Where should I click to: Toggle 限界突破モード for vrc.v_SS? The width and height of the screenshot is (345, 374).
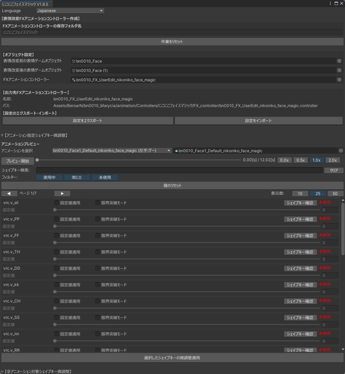tap(97, 317)
